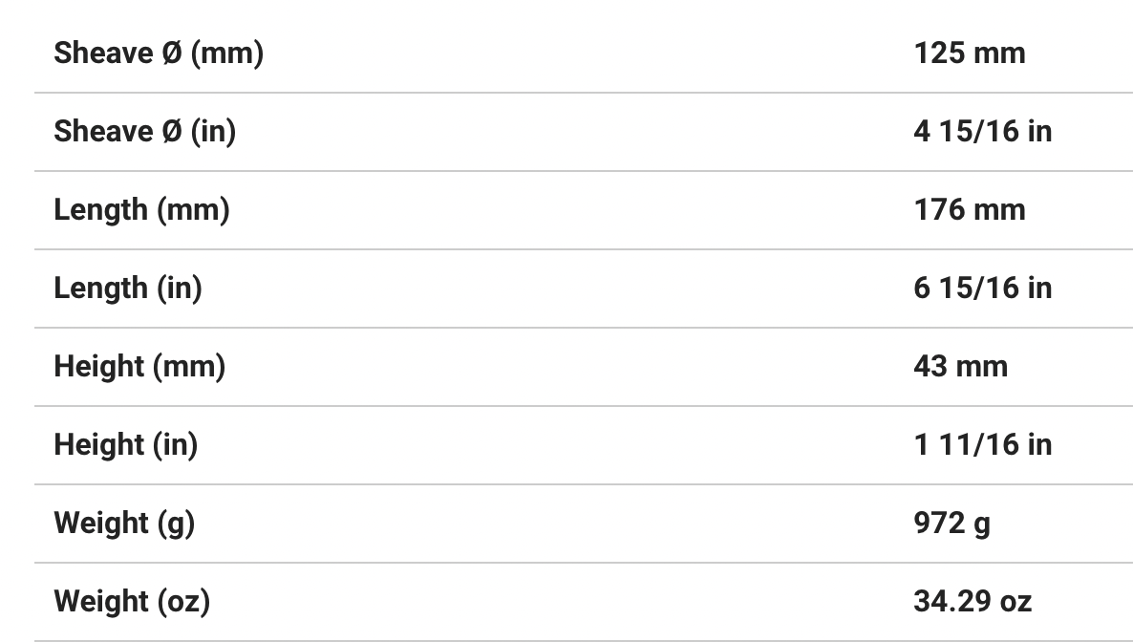Select the 1 11/16 in height value

point(982,445)
